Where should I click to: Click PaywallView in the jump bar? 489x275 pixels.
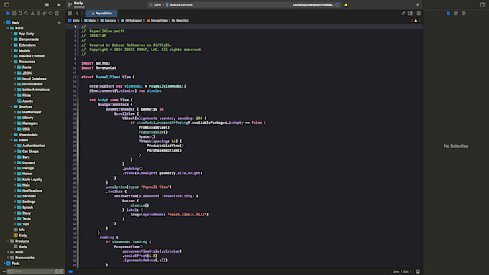click(157, 21)
